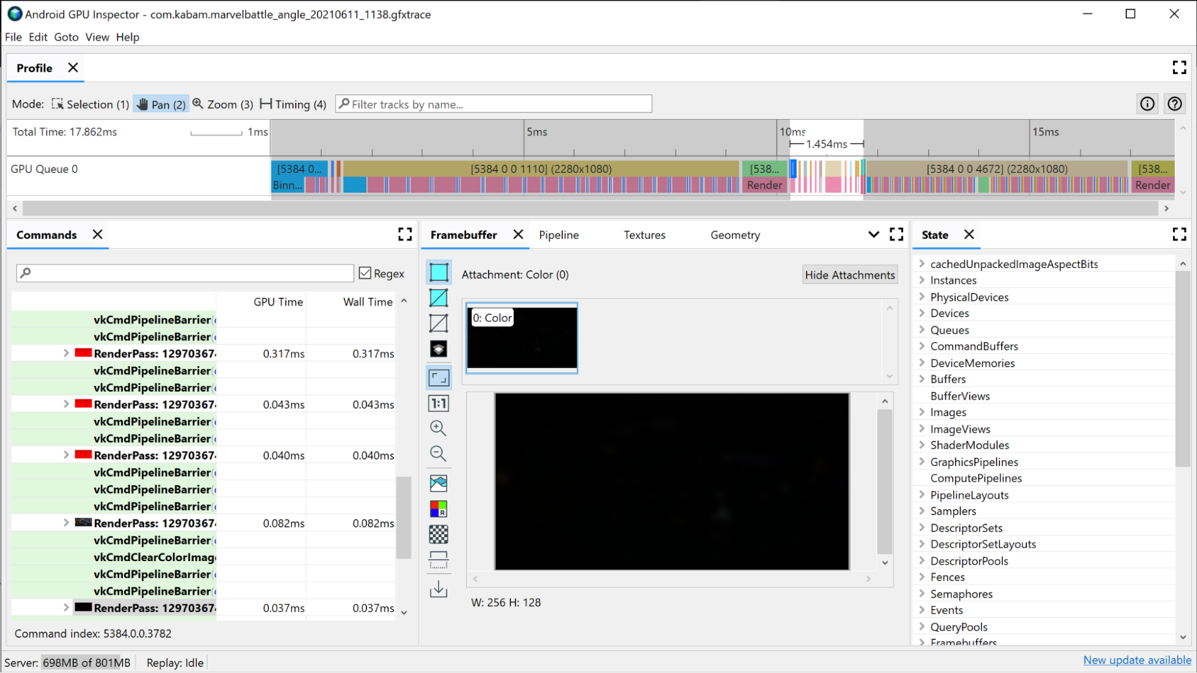Click the color attachment thumbnail
The image size is (1197, 673).
[523, 338]
